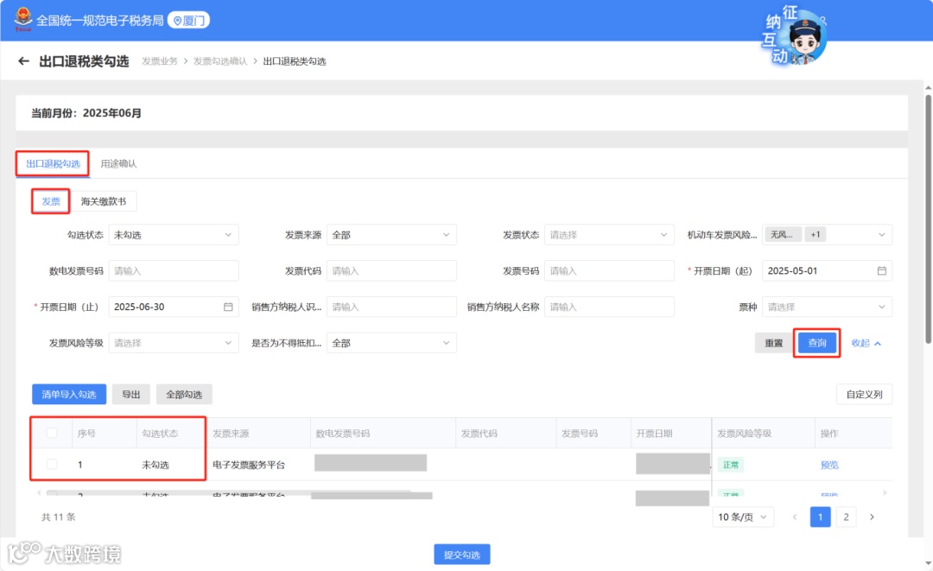
Task: Click the 正常 risk tag in row 1
Action: pyautogui.click(x=730, y=465)
